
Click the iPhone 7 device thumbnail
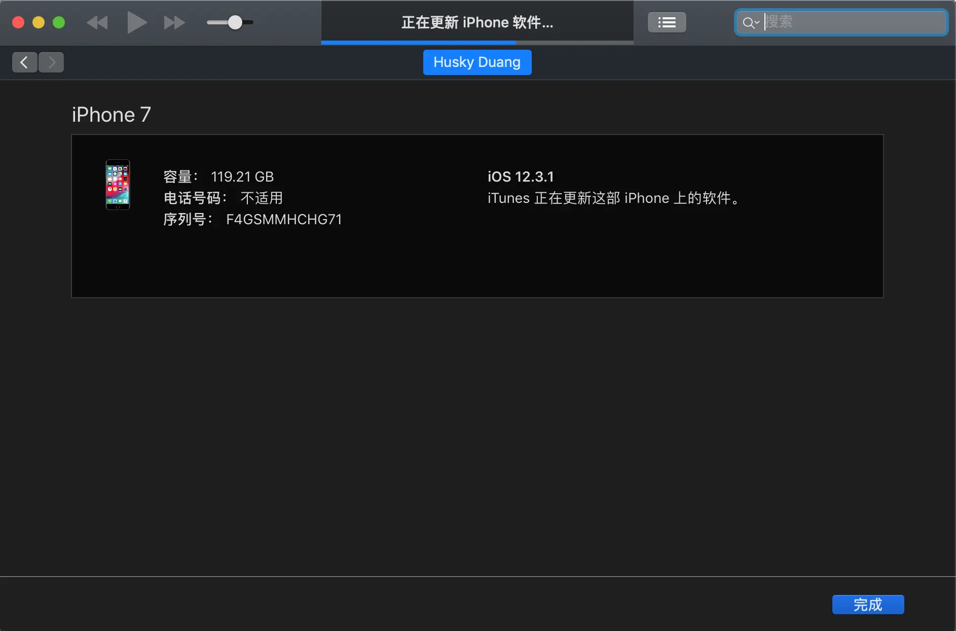pyautogui.click(x=118, y=185)
